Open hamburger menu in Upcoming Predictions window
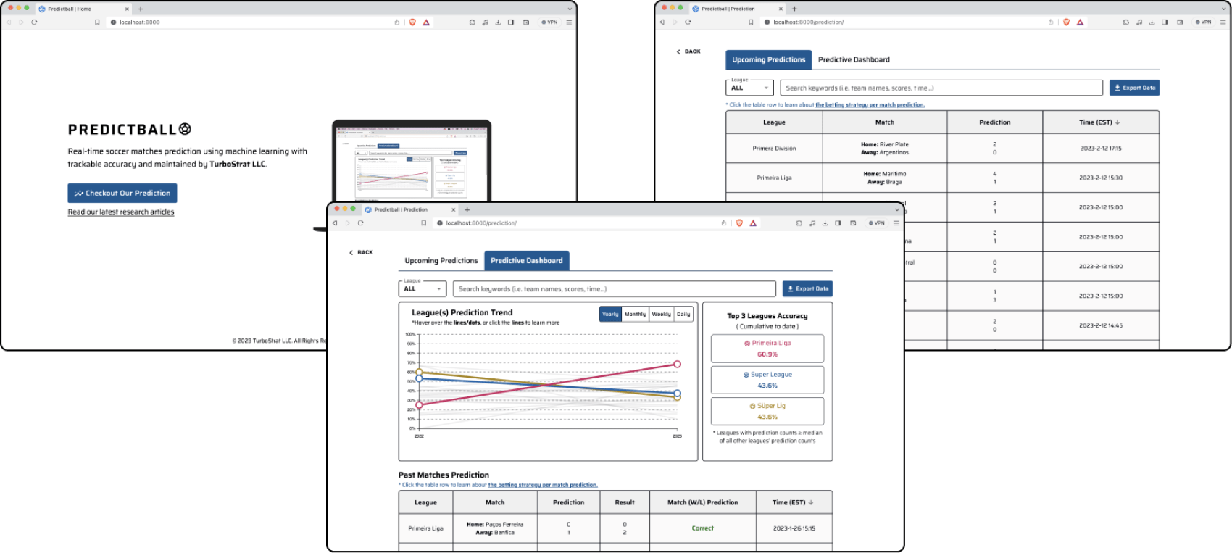This screenshot has height=553, width=1232. [x=1223, y=22]
